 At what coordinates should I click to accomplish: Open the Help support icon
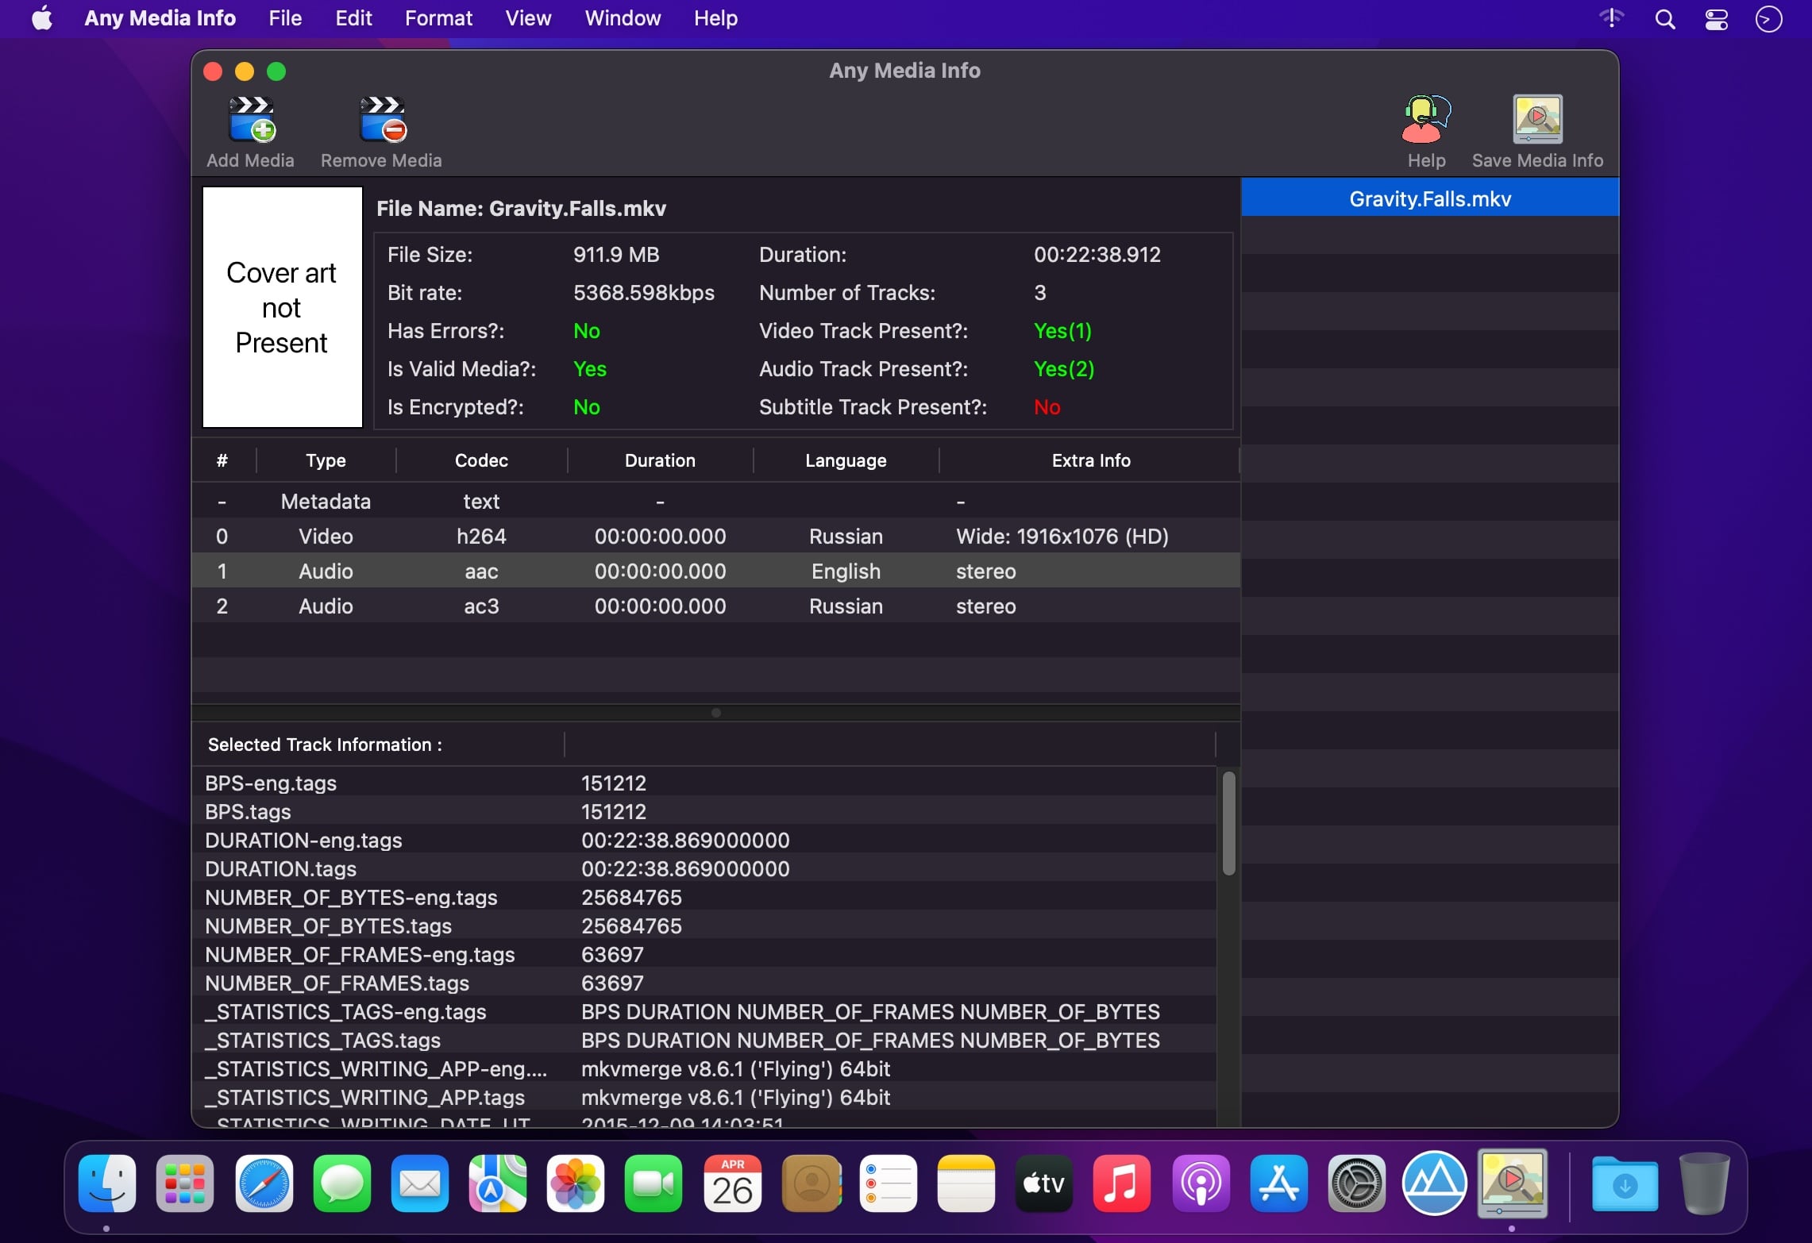point(1425,120)
